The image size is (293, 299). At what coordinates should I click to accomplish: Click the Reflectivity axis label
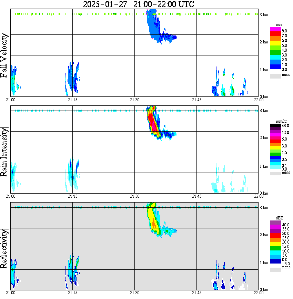[x=4, y=249]
